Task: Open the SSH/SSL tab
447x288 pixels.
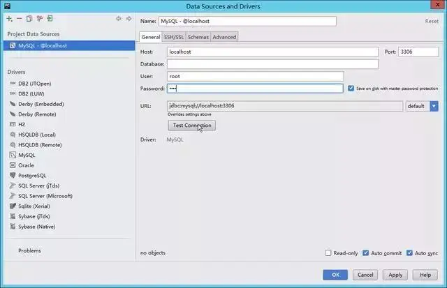Action: 174,37
